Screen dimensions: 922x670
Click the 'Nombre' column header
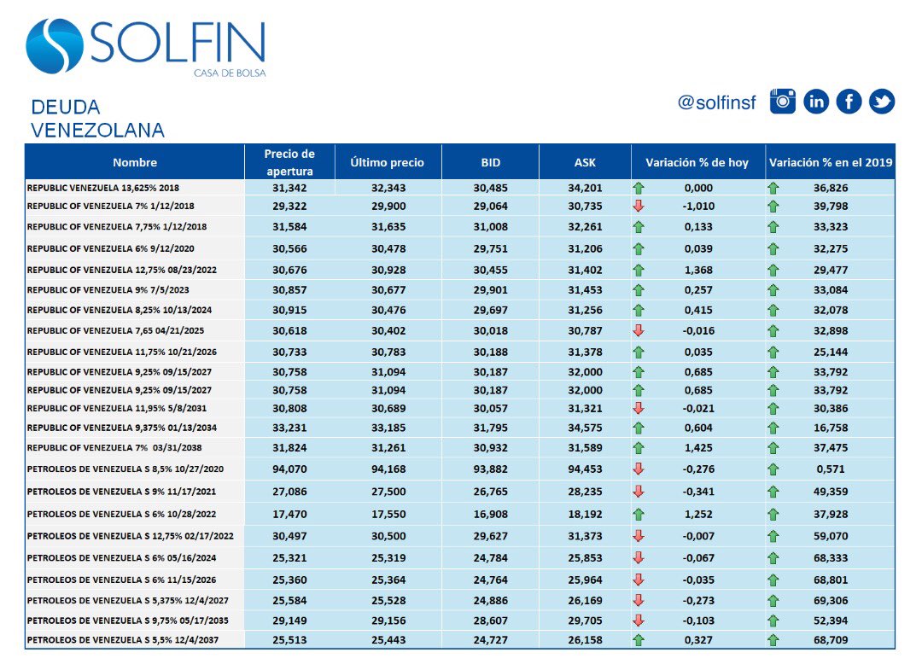click(135, 162)
